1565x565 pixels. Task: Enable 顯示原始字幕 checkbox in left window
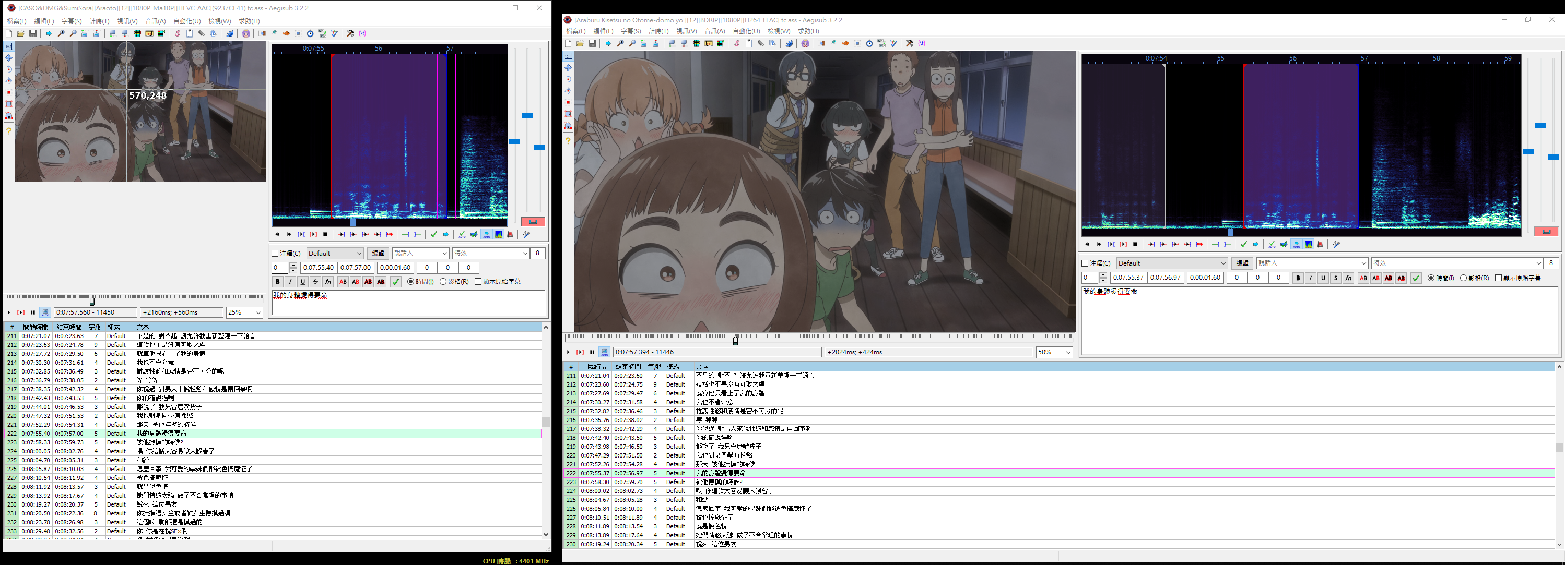(x=478, y=282)
